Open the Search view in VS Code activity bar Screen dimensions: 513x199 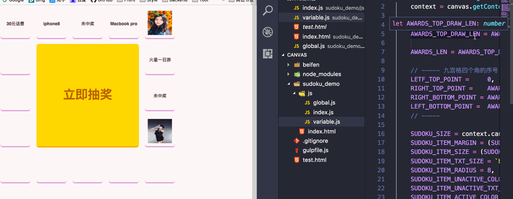coord(267,10)
